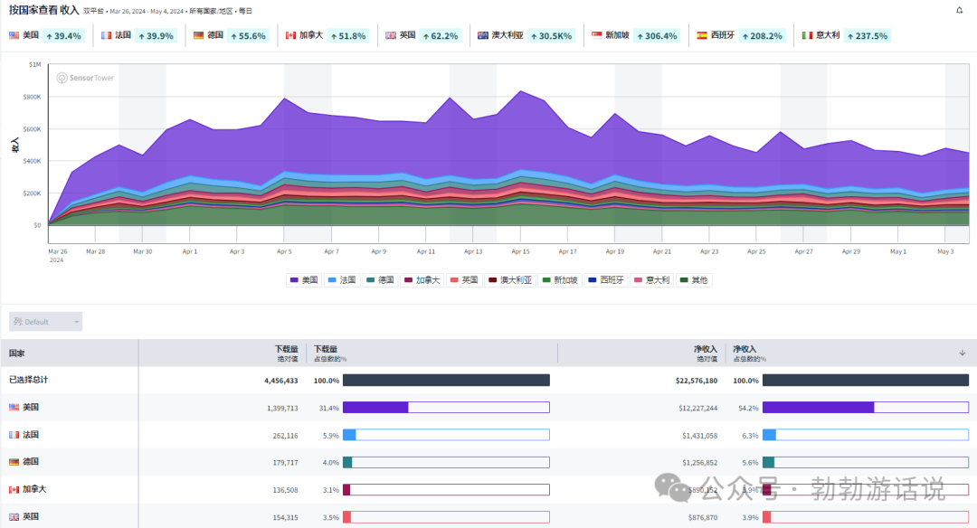Click the 国家 column header
977x528 pixels.
(17, 354)
